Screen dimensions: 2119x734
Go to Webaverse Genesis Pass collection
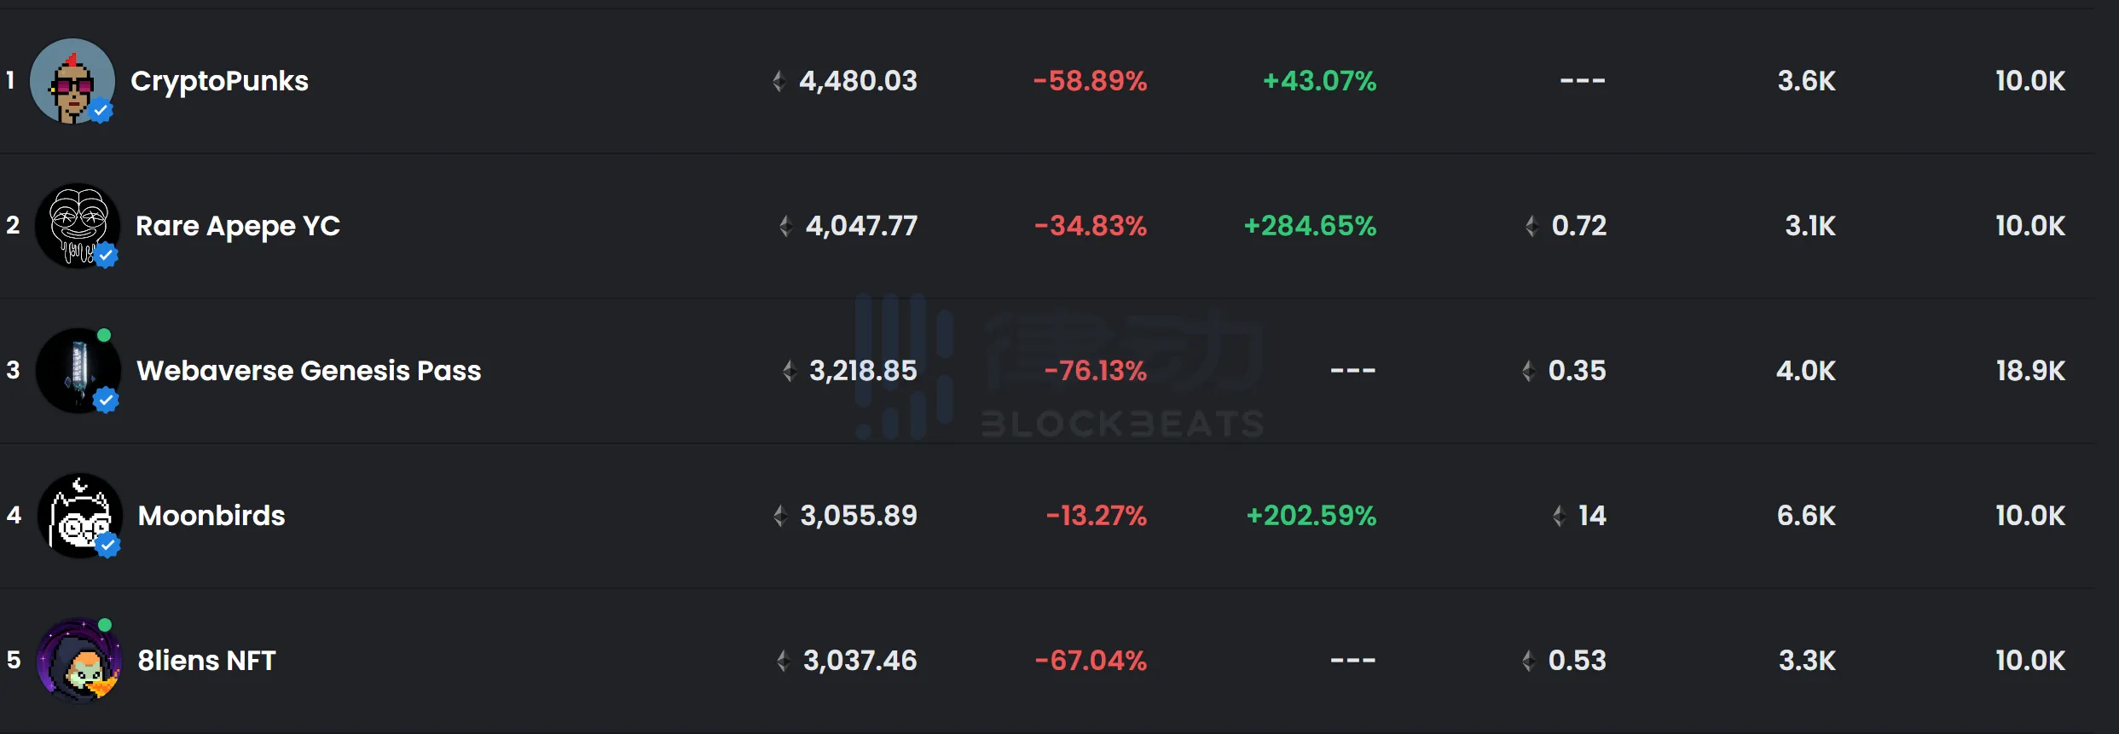(x=309, y=371)
